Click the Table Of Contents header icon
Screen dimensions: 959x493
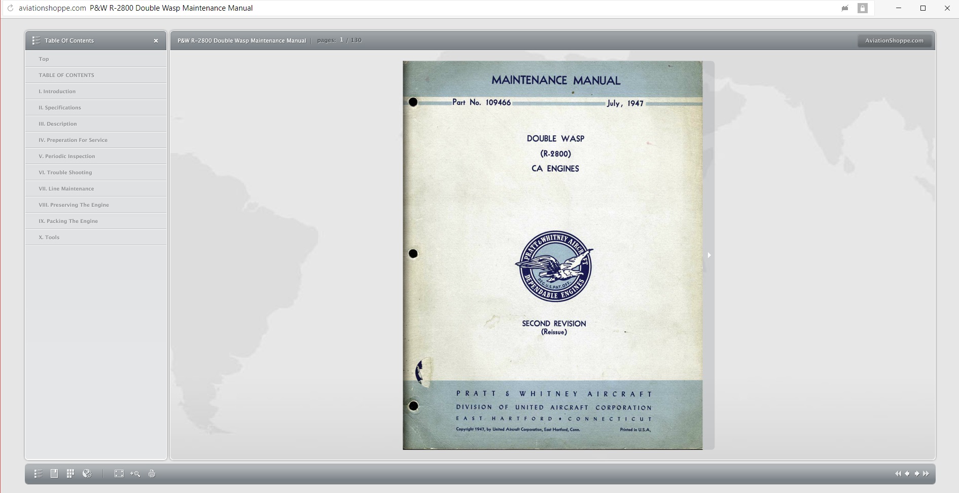pos(36,41)
